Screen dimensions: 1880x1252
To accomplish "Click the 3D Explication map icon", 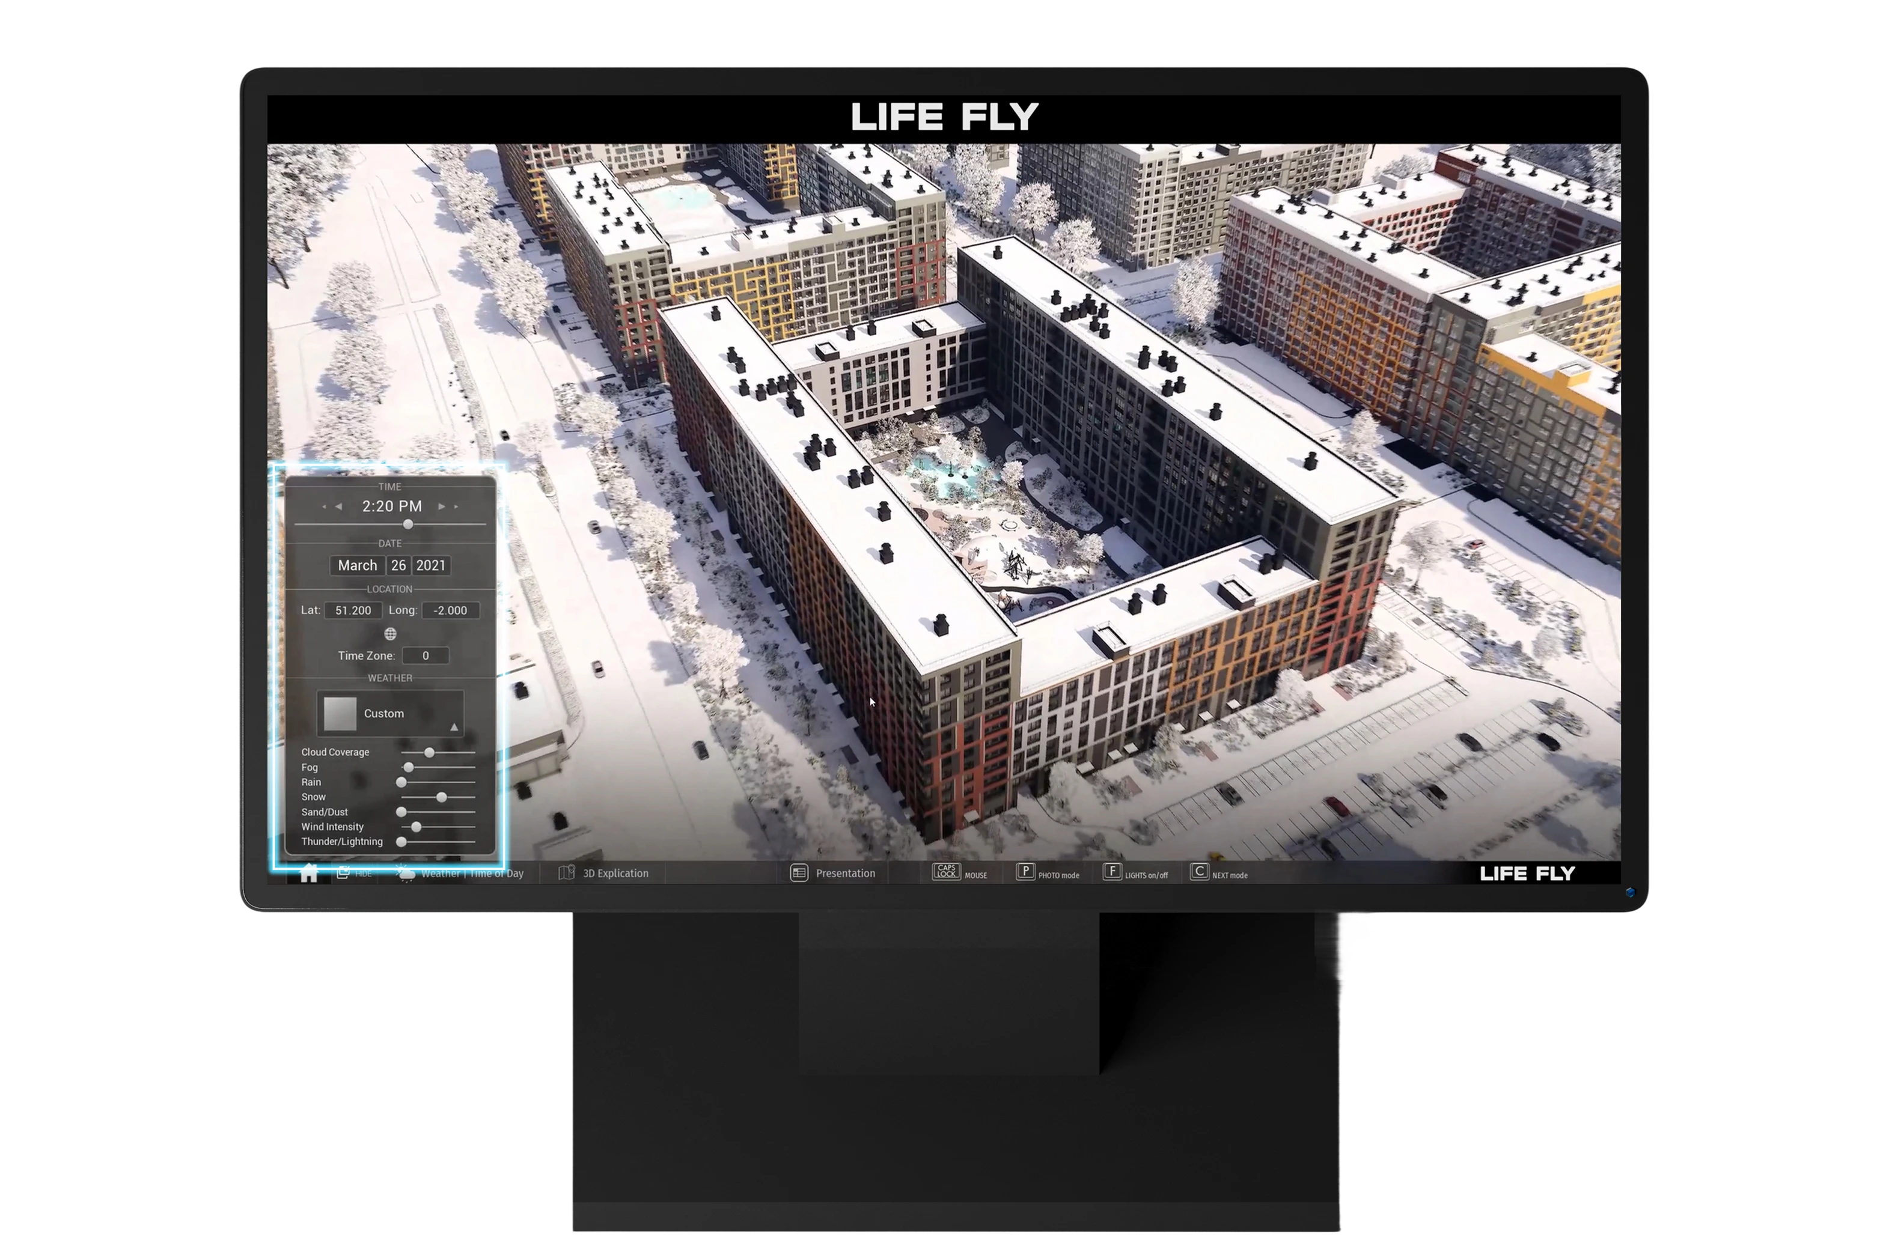I will click(x=566, y=873).
